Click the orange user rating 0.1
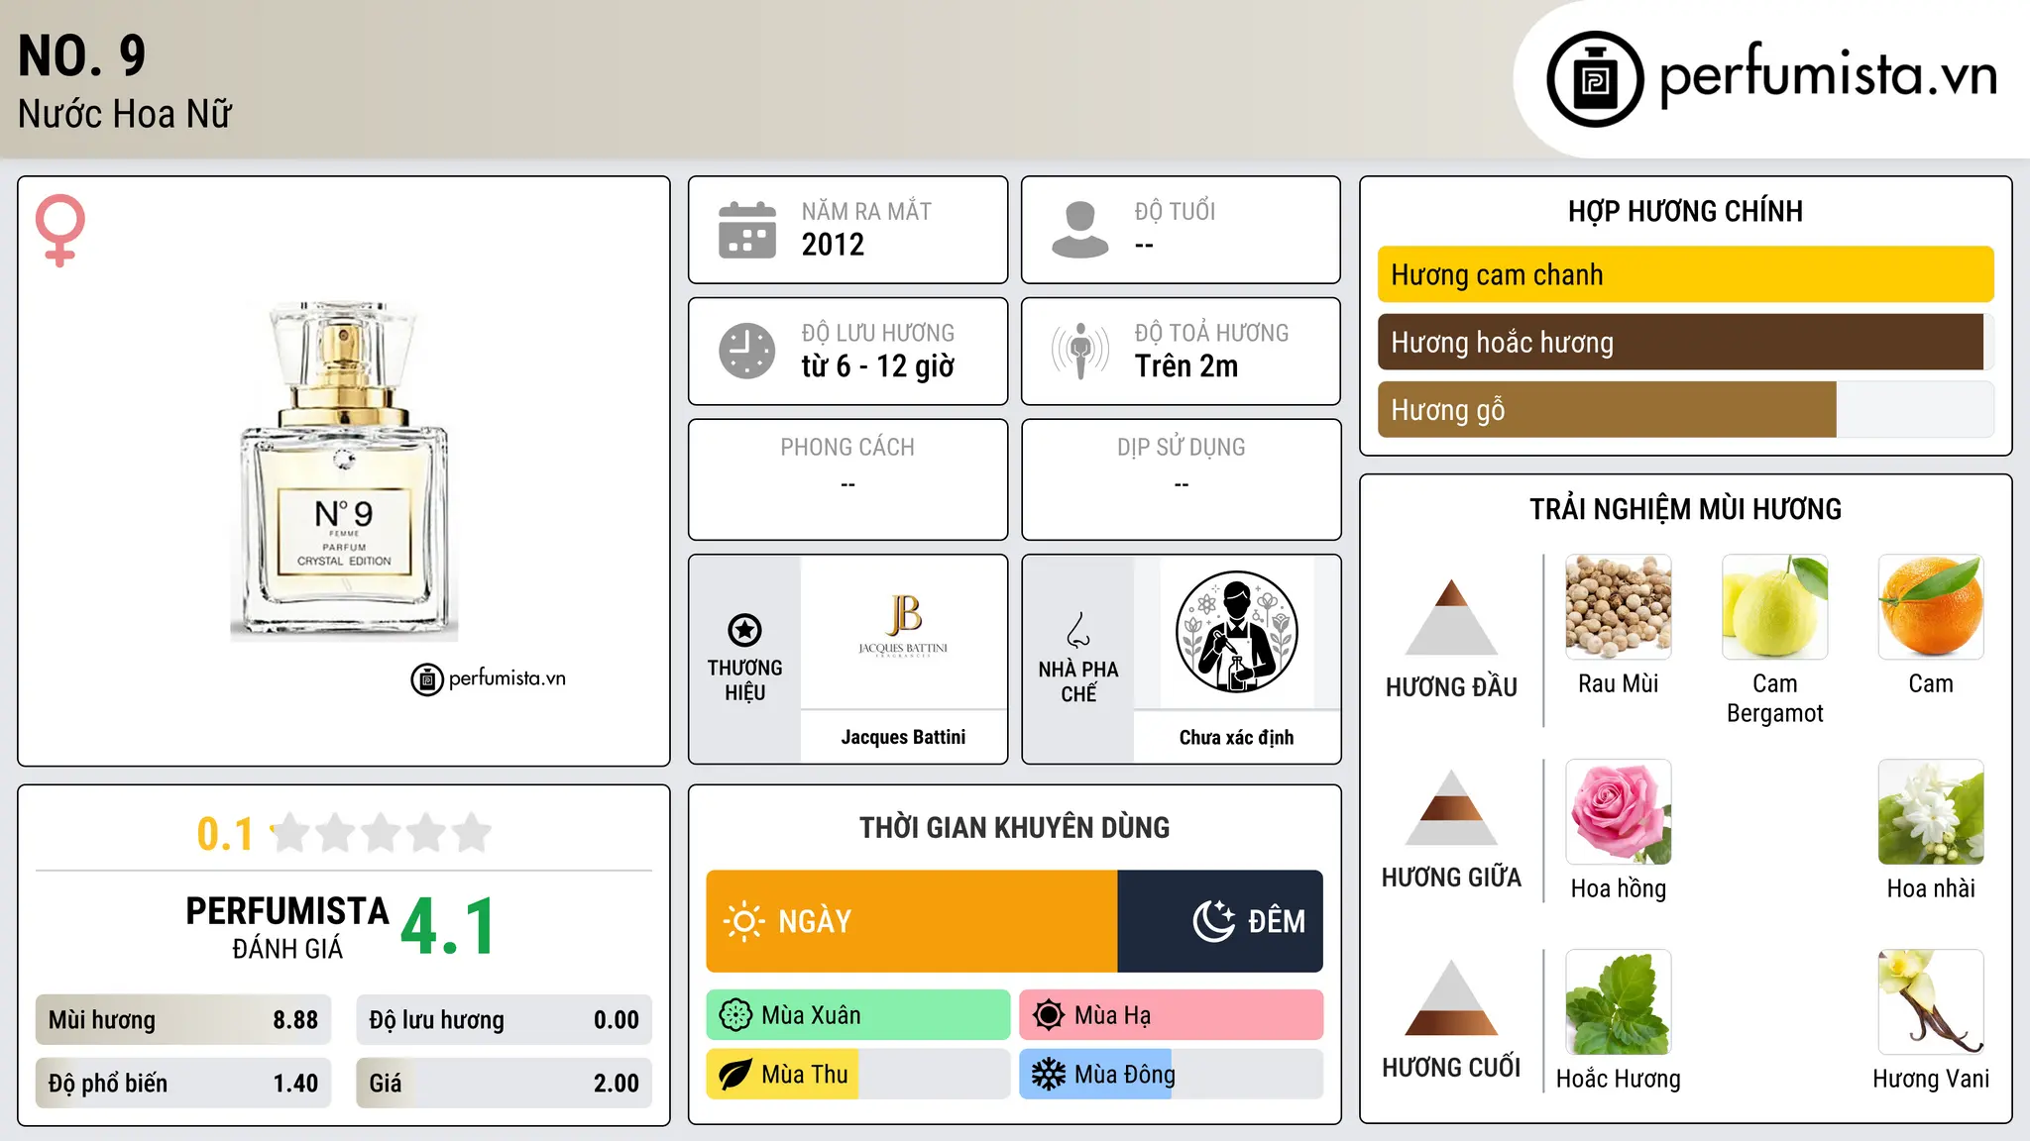This screenshot has width=2030, height=1141. (x=225, y=834)
